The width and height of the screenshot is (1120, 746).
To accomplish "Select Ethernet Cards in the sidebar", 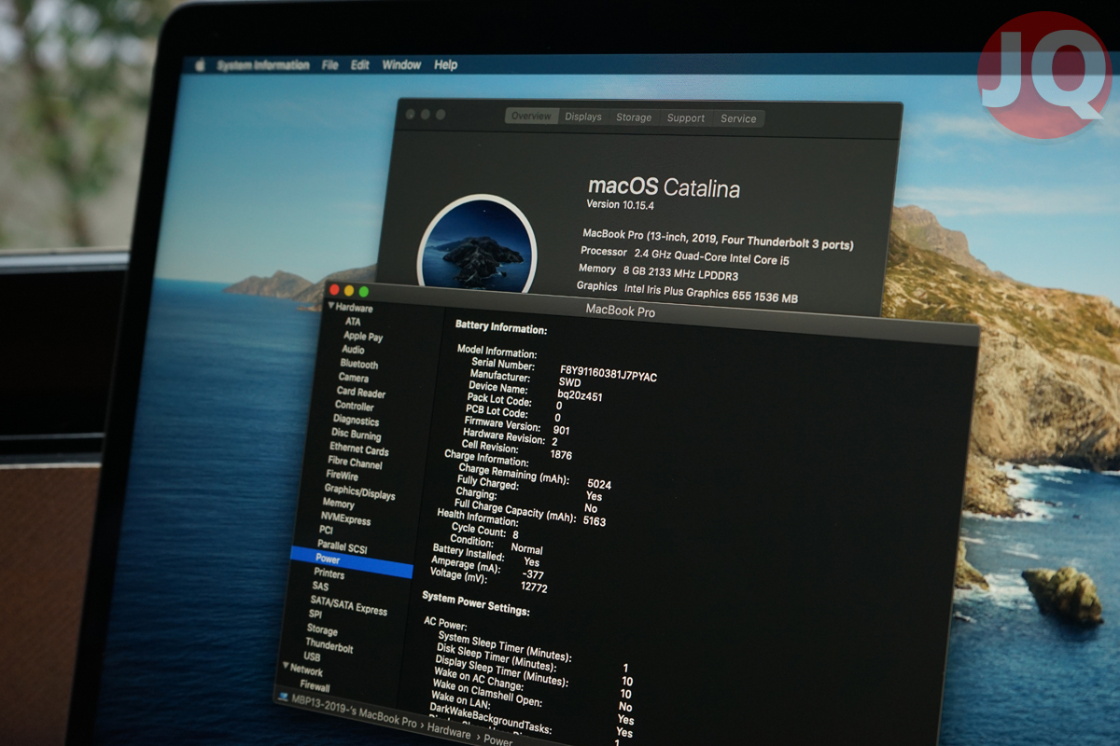I will (359, 449).
